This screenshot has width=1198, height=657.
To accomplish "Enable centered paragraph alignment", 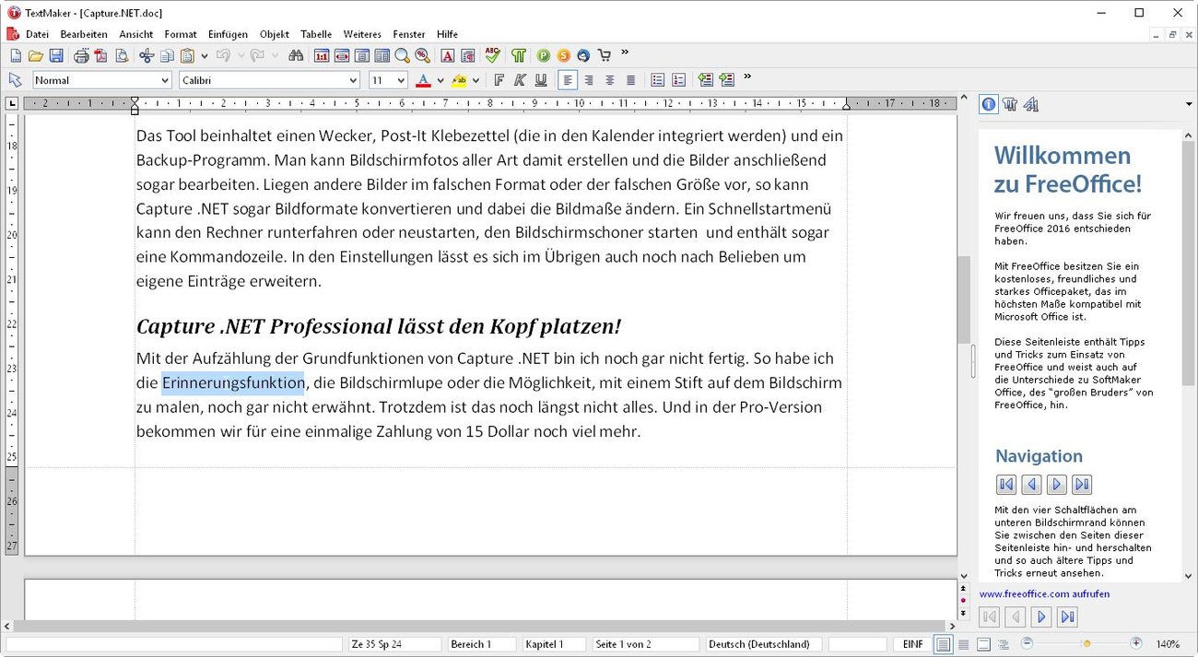I will click(x=589, y=80).
